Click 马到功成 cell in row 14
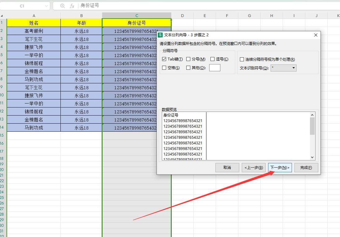This screenshot has height=237, width=340. (x=34, y=128)
